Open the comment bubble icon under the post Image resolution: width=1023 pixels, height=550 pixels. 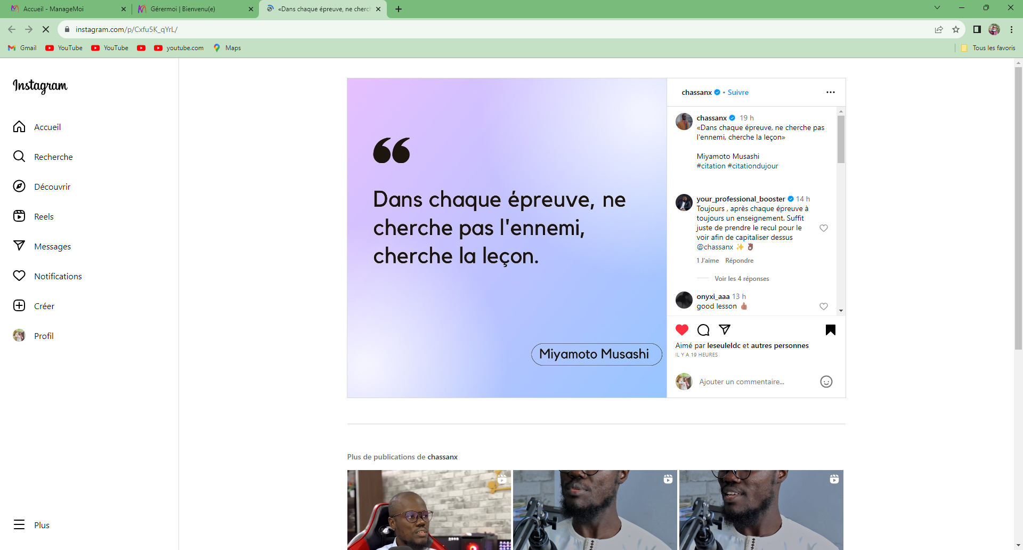point(703,330)
